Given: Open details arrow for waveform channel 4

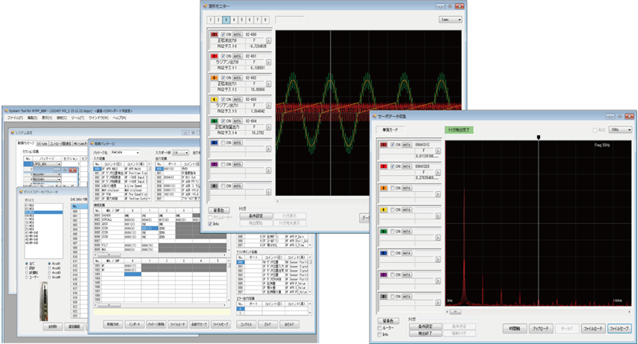Looking at the screenshot, I should (268, 106).
